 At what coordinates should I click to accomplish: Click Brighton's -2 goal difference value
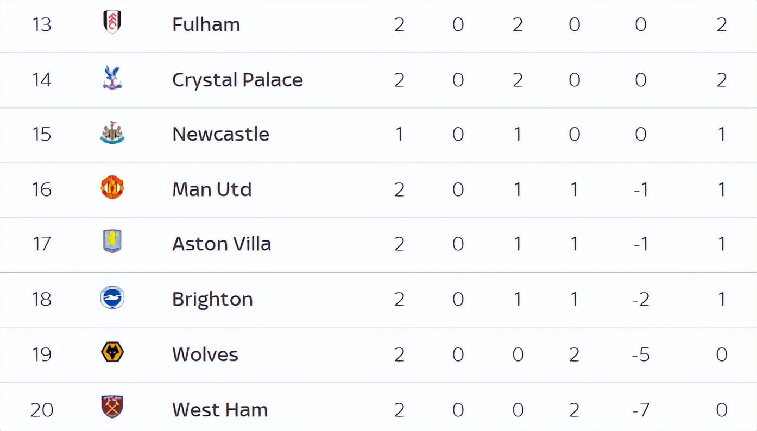pos(641,300)
